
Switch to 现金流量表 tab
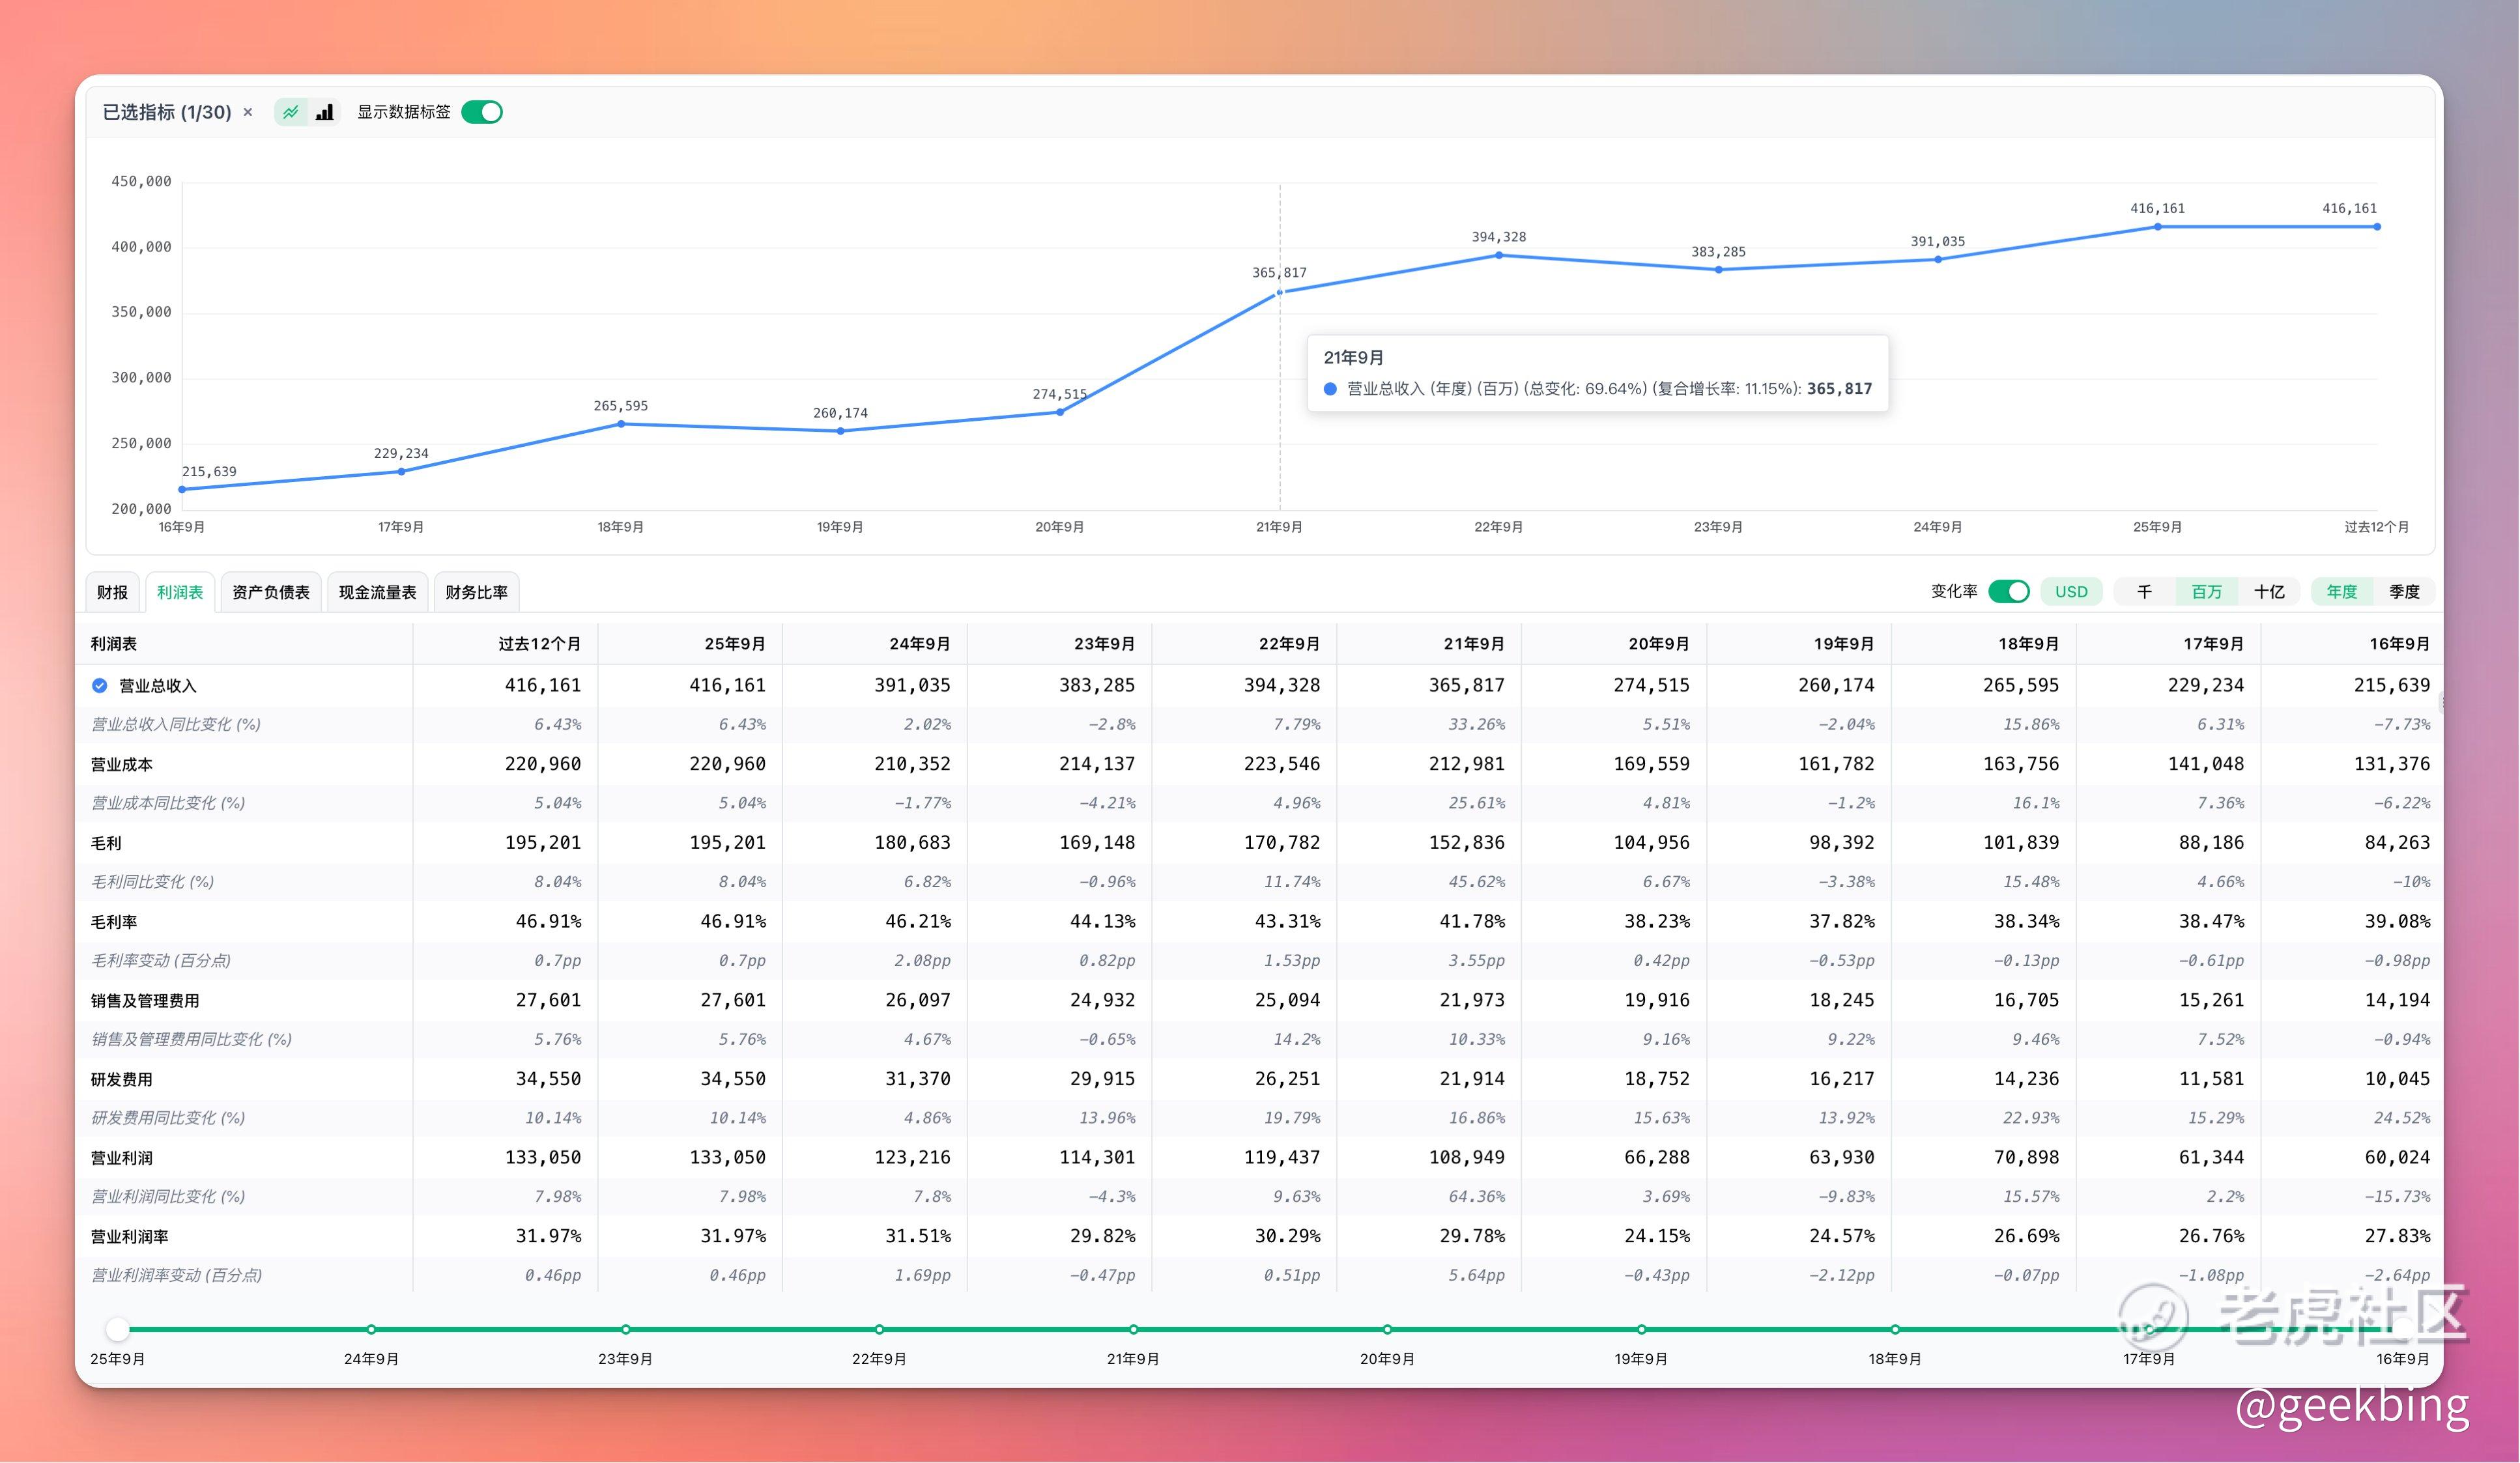[x=377, y=592]
